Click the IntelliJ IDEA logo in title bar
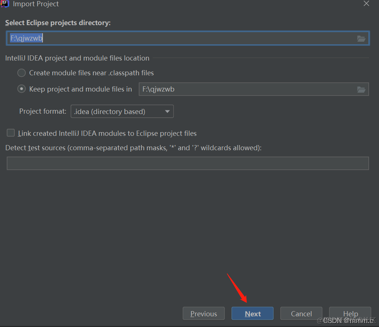Viewport: 379px width, 327px height. (5, 4)
